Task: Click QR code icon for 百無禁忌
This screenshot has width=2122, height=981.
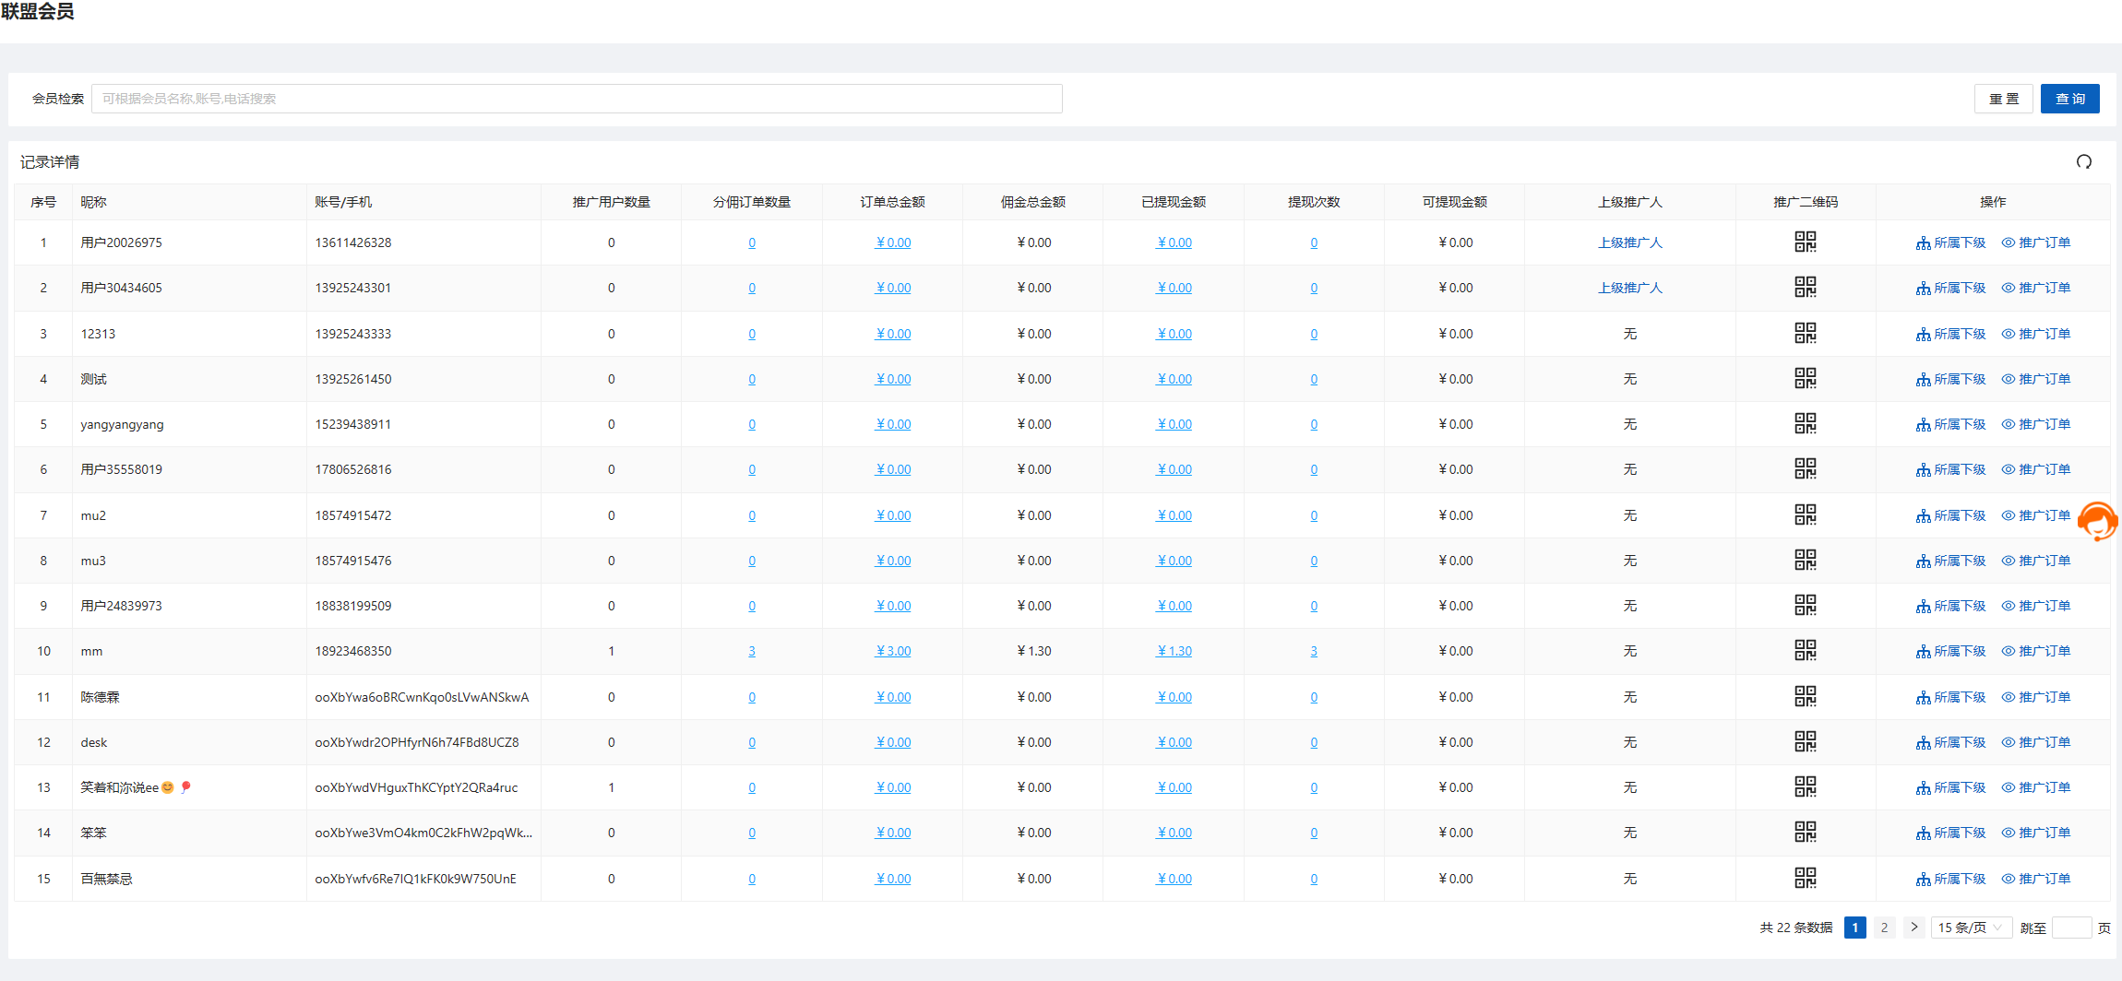Action: [x=1805, y=879]
